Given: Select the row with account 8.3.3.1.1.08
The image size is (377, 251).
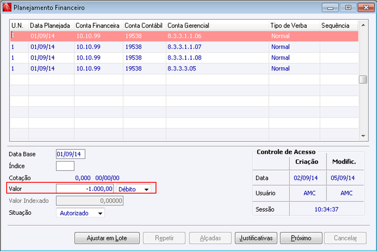Looking at the screenshot, I should (x=184, y=57).
